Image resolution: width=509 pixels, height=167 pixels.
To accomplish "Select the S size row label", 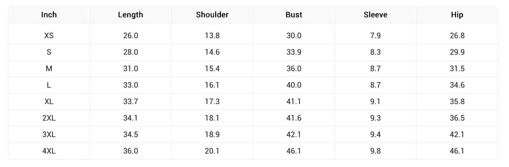I will click(49, 52).
